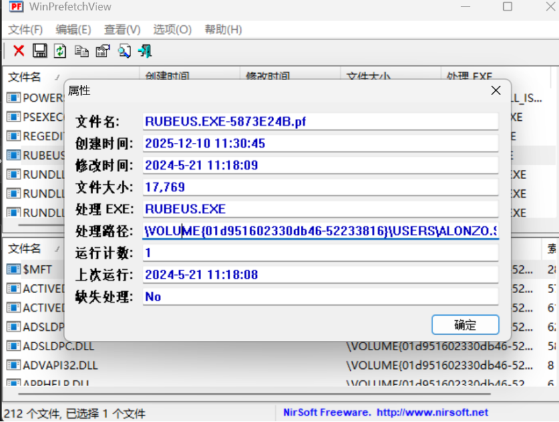Click the exit door icon in toolbar
The width and height of the screenshot is (559, 422).
(x=145, y=51)
